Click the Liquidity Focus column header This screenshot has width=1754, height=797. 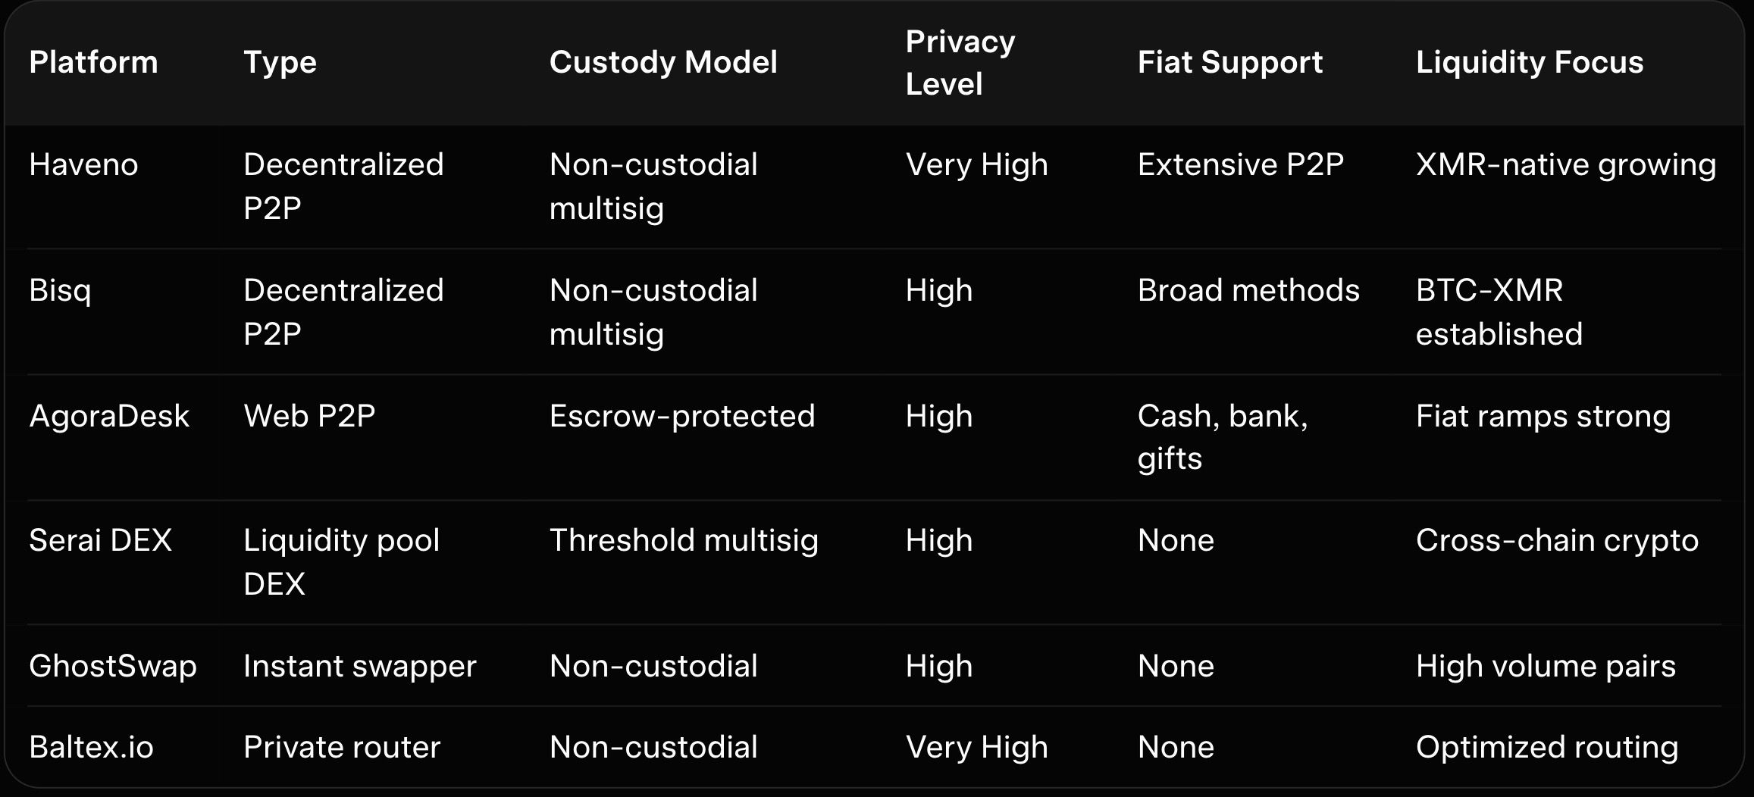coord(1529,62)
